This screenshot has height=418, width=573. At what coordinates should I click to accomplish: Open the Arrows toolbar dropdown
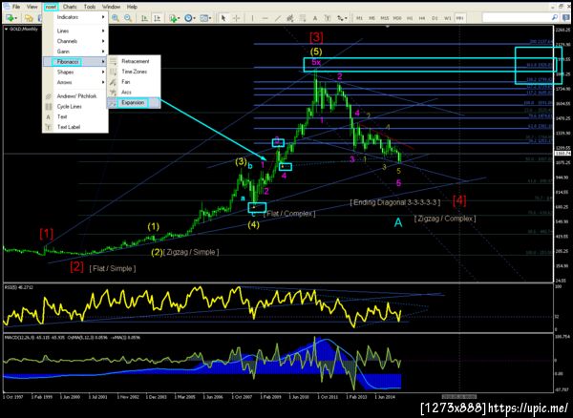click(x=342, y=18)
